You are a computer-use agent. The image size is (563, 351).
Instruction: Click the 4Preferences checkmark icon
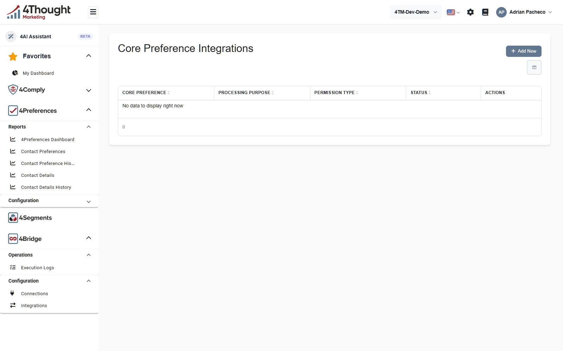[13, 111]
